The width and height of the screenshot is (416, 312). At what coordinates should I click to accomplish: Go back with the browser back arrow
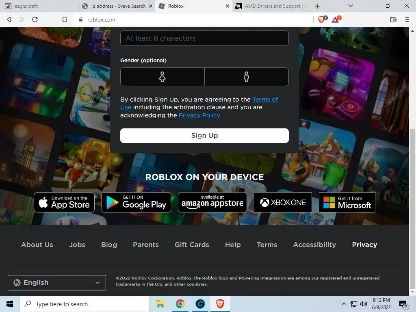(9, 19)
